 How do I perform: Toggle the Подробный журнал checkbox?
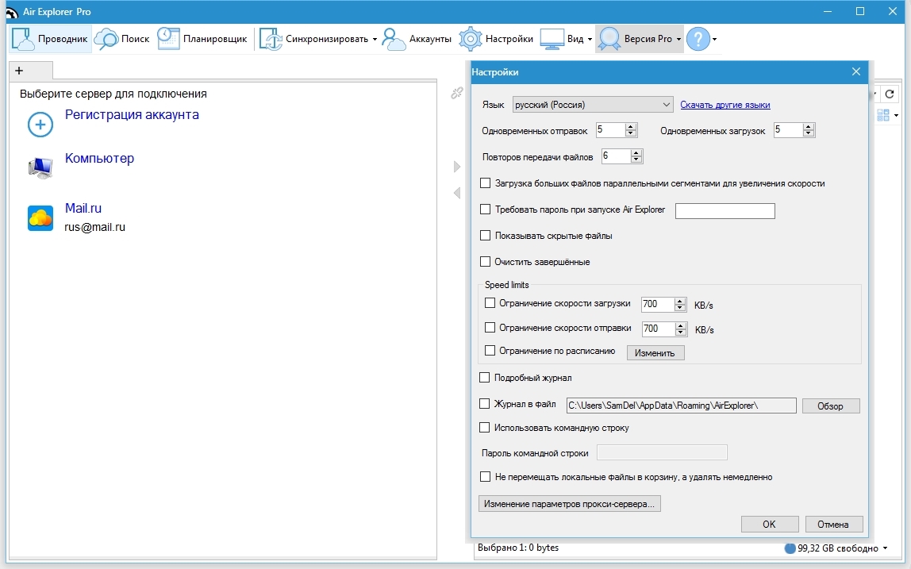[x=486, y=378]
